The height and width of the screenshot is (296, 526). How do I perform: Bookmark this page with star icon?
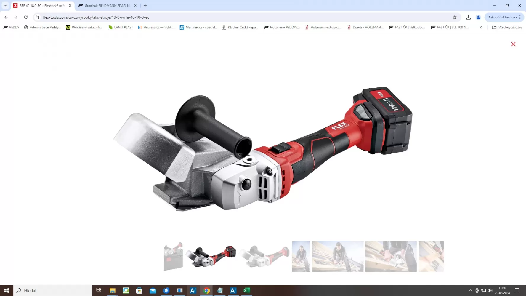point(455,17)
